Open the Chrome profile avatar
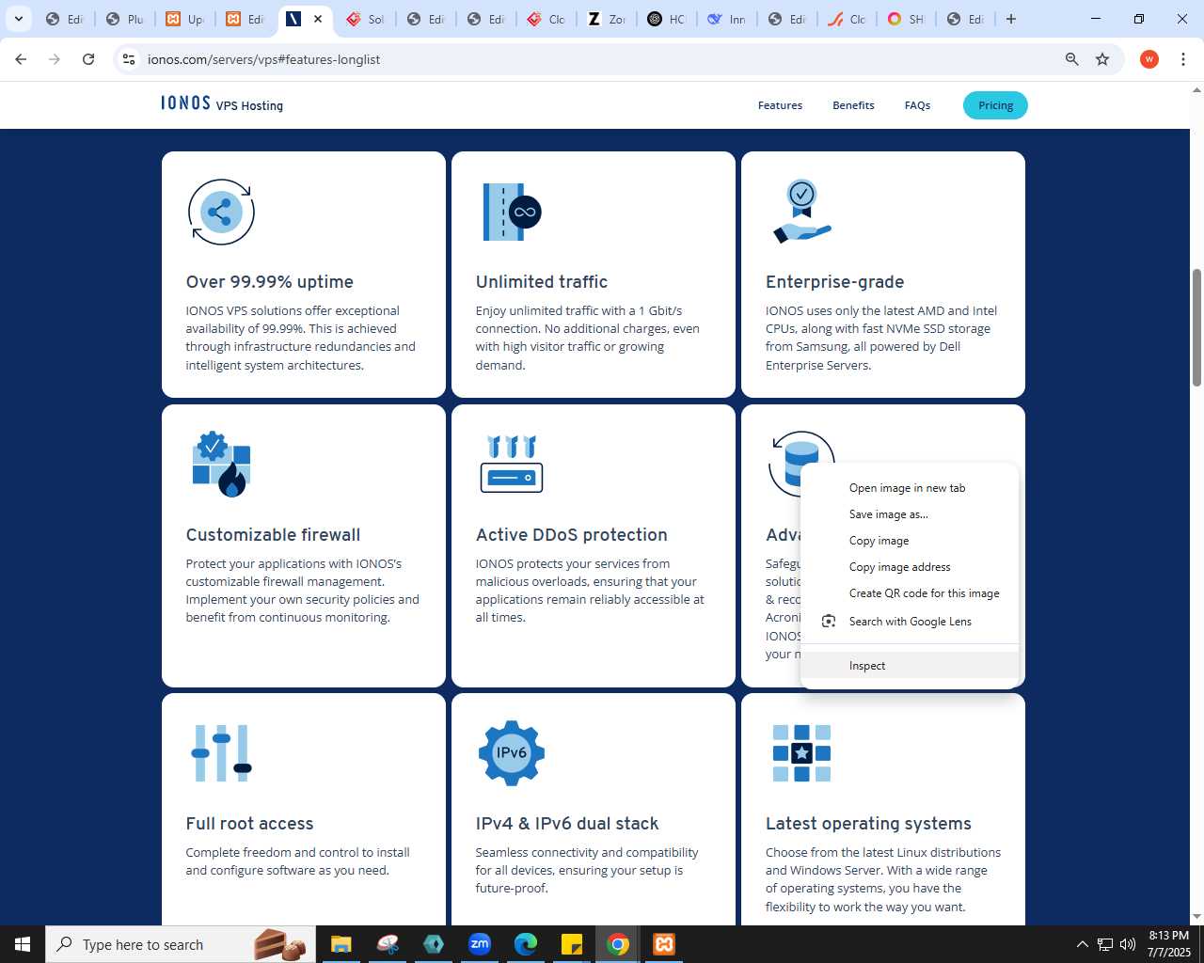The image size is (1204, 963). (1149, 59)
